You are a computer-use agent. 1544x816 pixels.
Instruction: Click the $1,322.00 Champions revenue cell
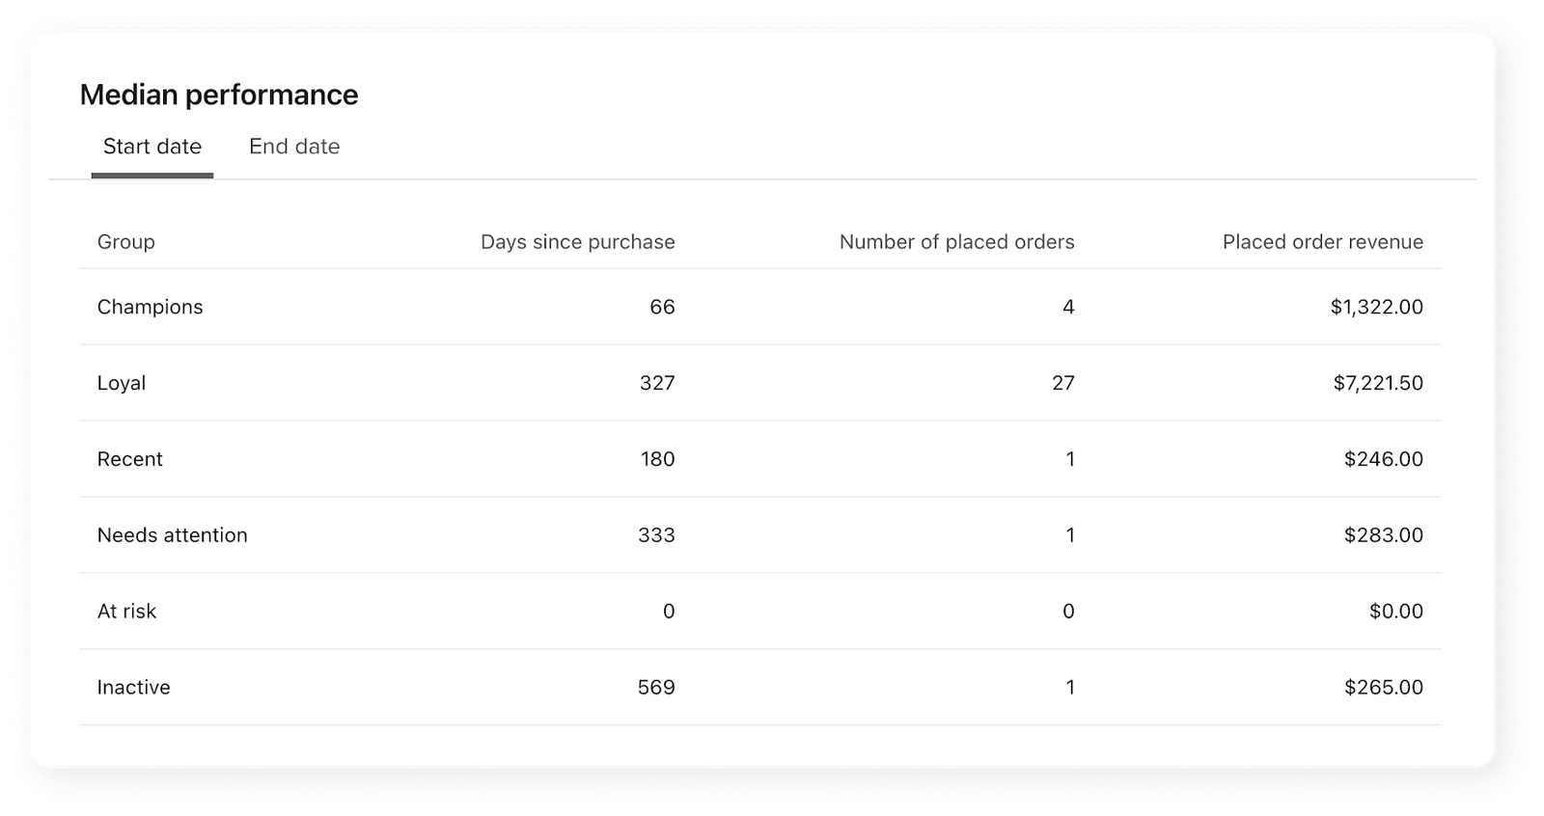1376,307
